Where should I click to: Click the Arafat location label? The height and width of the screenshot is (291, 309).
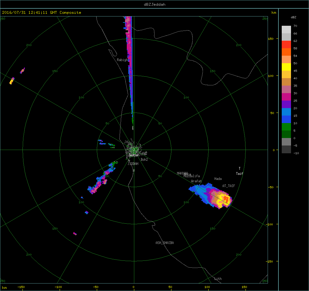coord(196,181)
